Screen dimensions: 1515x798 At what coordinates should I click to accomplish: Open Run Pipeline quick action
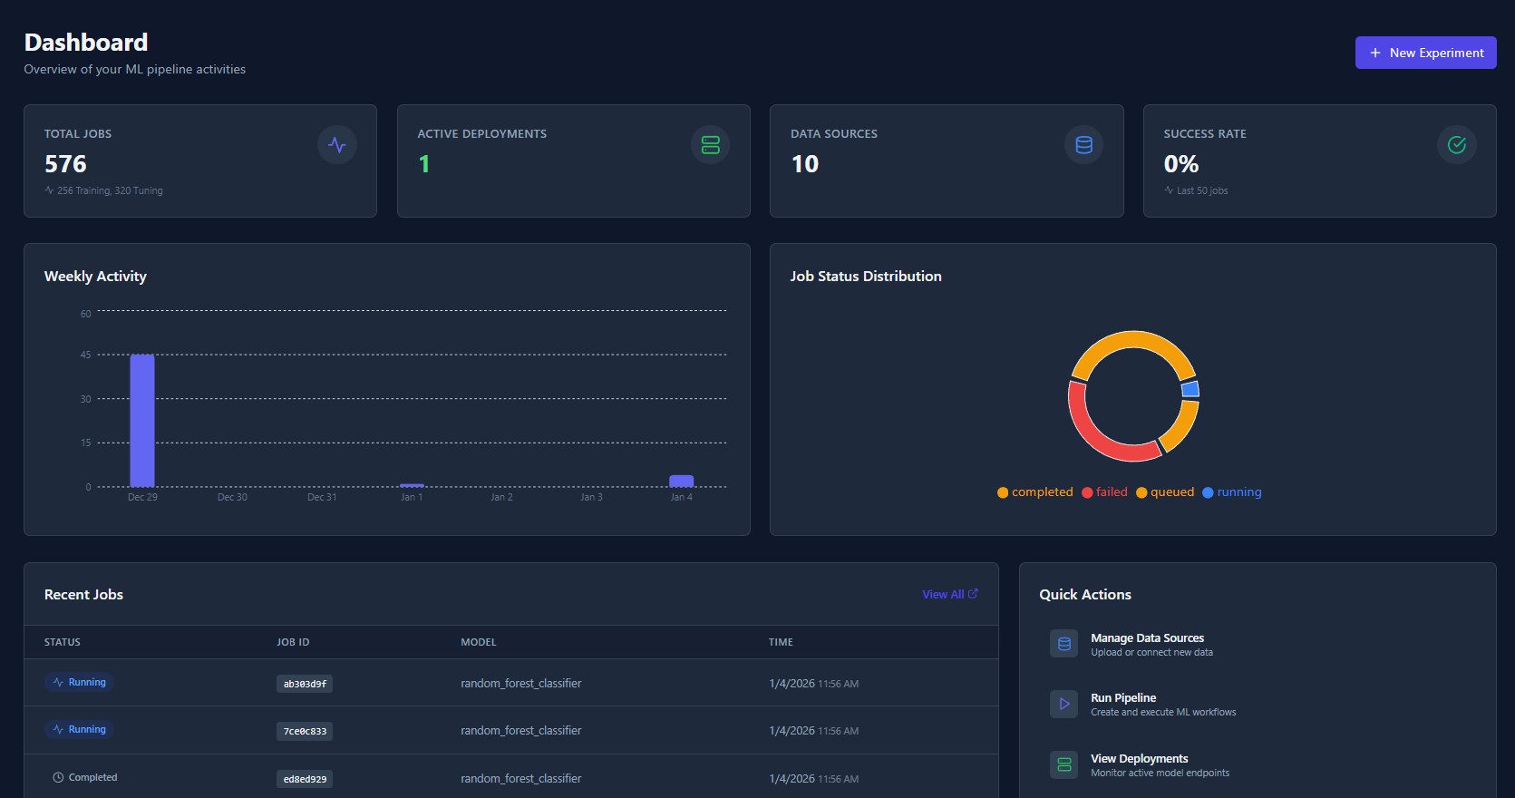1258,705
